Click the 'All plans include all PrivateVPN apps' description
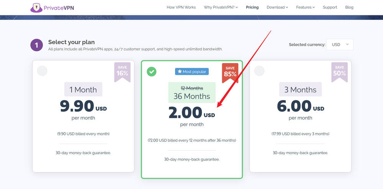This screenshot has height=189, width=383. pyautogui.click(x=135, y=49)
